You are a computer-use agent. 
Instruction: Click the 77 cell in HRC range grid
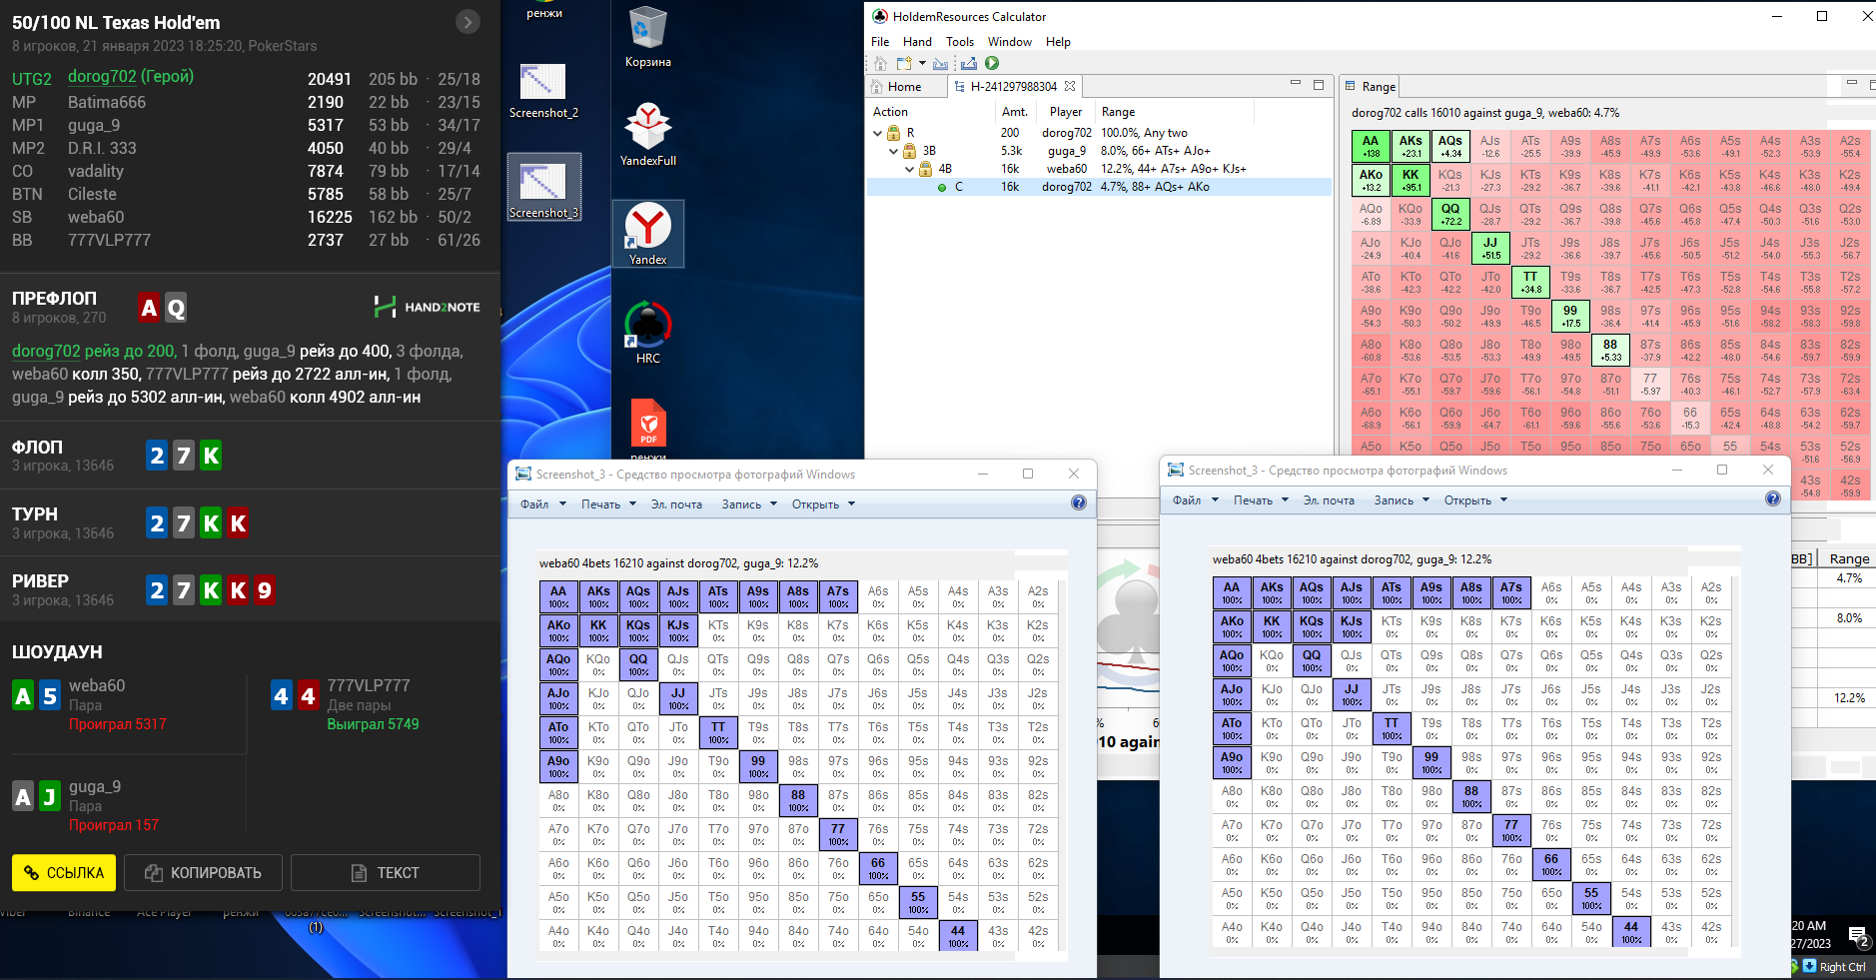coord(1650,384)
